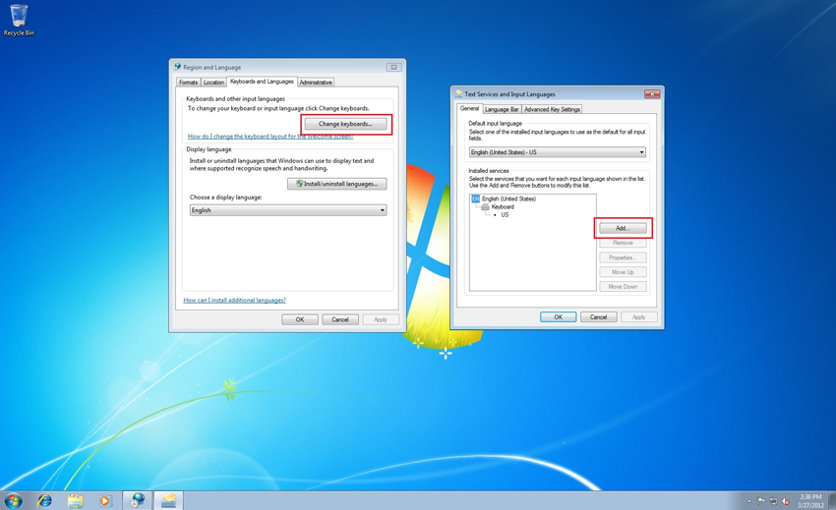
Task: Click the Region and Language title bar globe icon
Action: click(178, 67)
